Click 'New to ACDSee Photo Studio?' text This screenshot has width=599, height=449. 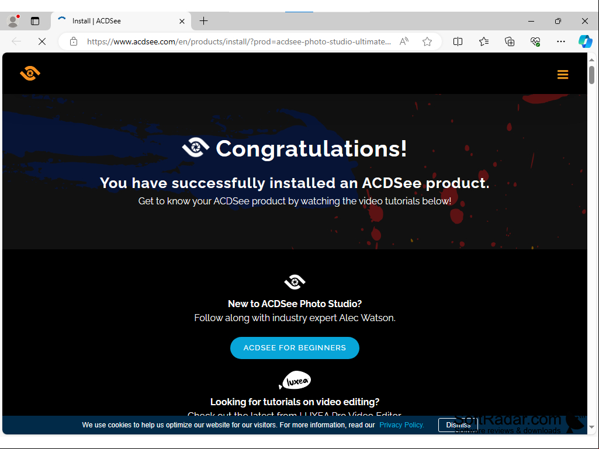pyautogui.click(x=295, y=304)
